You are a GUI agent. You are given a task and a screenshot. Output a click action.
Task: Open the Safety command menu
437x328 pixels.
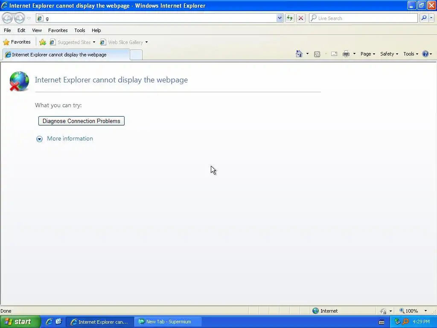coord(389,54)
